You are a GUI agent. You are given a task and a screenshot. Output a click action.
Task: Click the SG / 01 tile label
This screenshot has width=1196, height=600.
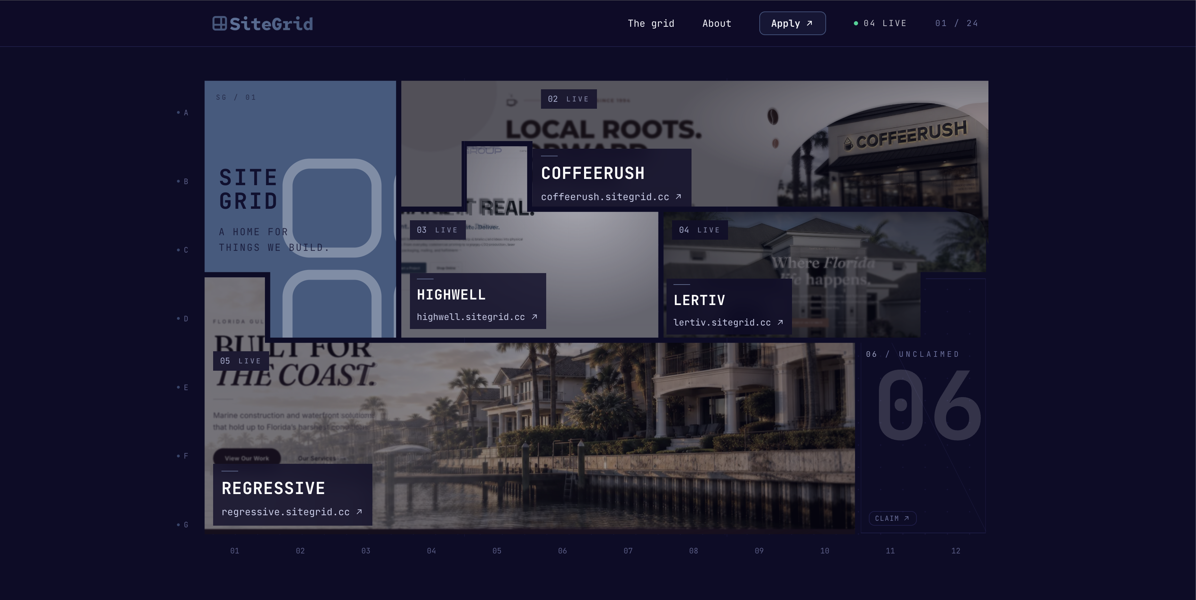(236, 97)
